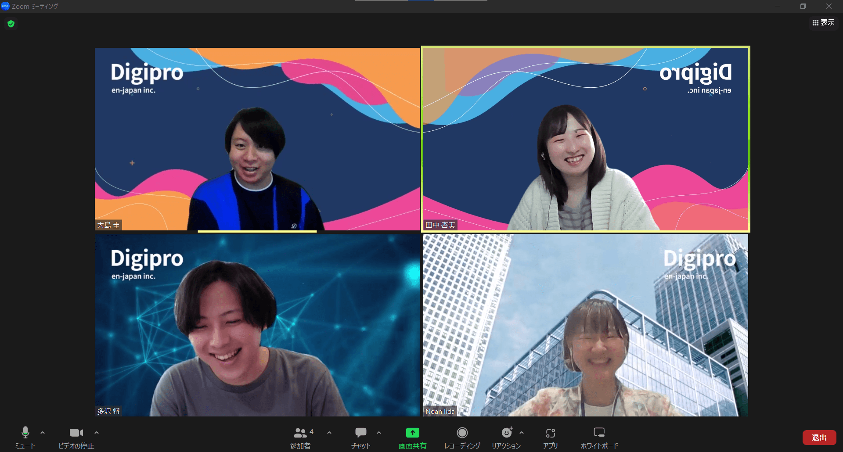This screenshot has width=843, height=452.
Task: Stop video with the camera button
Action: click(x=76, y=437)
